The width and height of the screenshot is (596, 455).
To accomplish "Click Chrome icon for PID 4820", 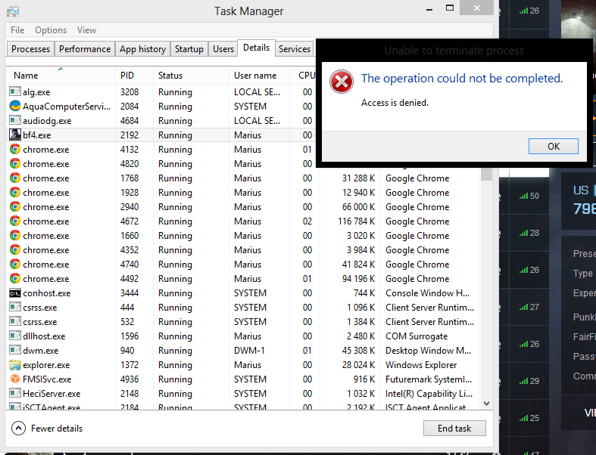I will (15, 163).
